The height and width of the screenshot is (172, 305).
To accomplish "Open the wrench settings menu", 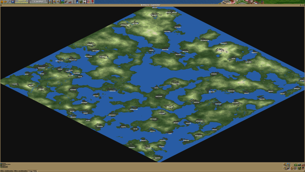I will click(x=9, y=2).
